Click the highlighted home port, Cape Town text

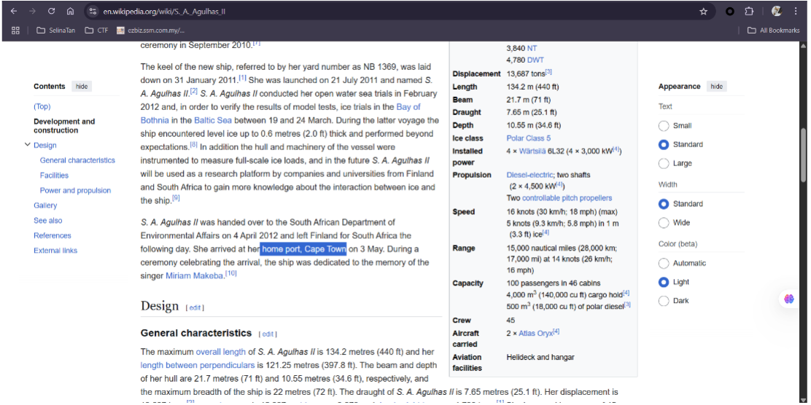point(303,249)
